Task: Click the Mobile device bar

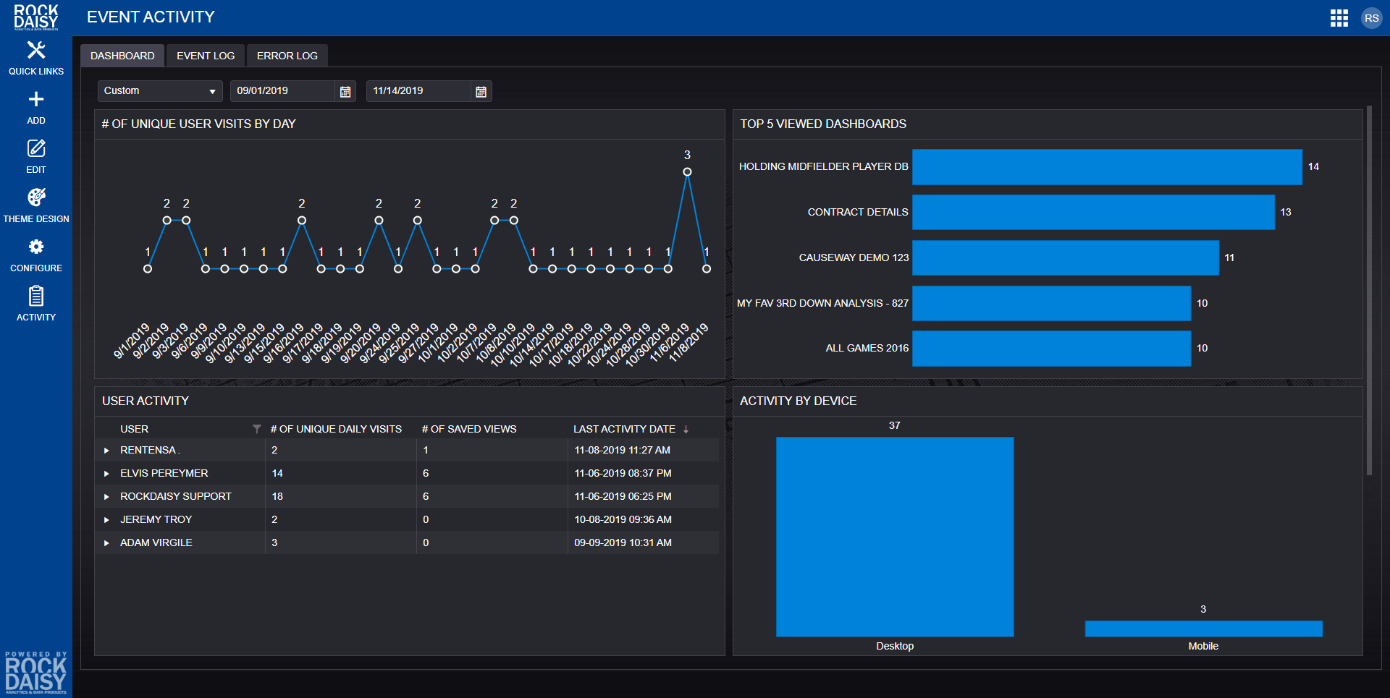Action: 1203,629
